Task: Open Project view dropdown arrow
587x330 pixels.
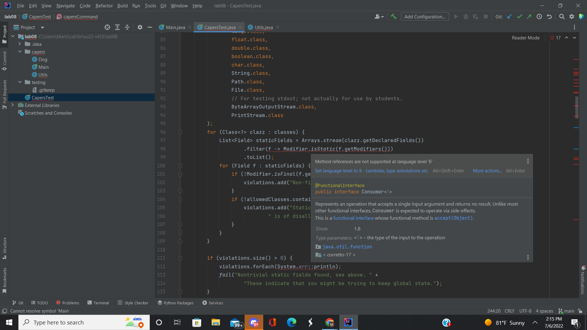Action: (42, 28)
